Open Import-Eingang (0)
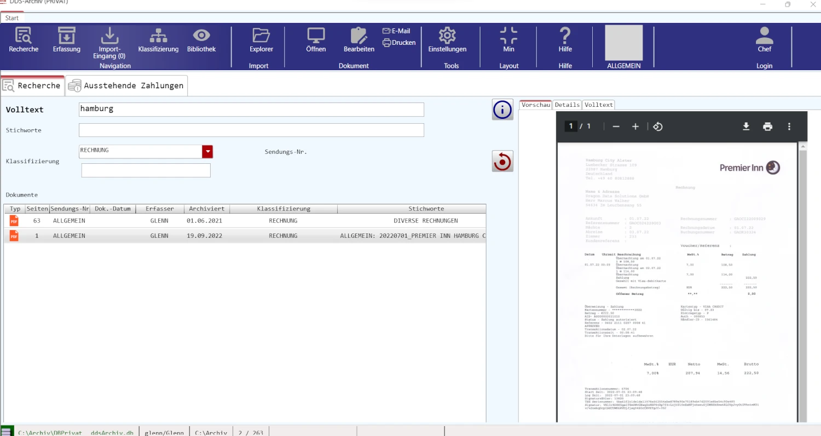Viewport: 821px width, 436px height. [109, 43]
